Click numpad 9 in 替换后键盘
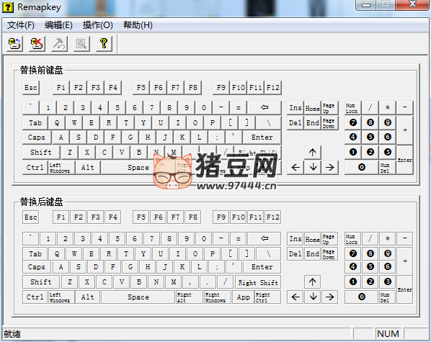This screenshot has height=342, width=431. click(x=387, y=253)
